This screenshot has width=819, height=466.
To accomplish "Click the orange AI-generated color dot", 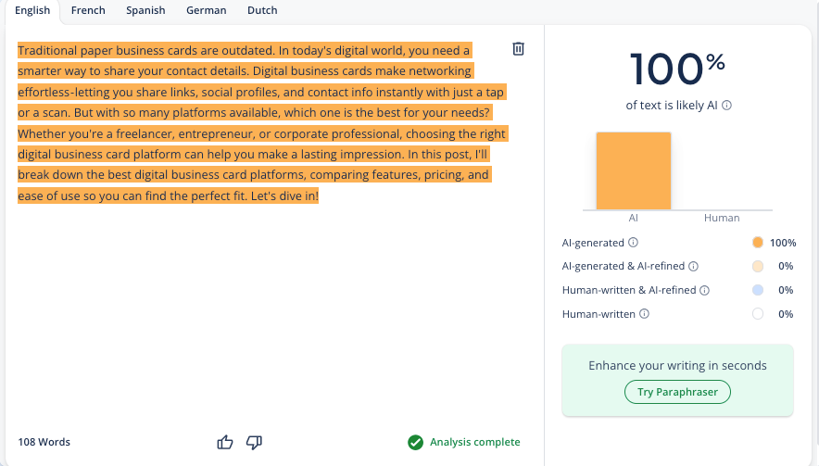I will (757, 243).
